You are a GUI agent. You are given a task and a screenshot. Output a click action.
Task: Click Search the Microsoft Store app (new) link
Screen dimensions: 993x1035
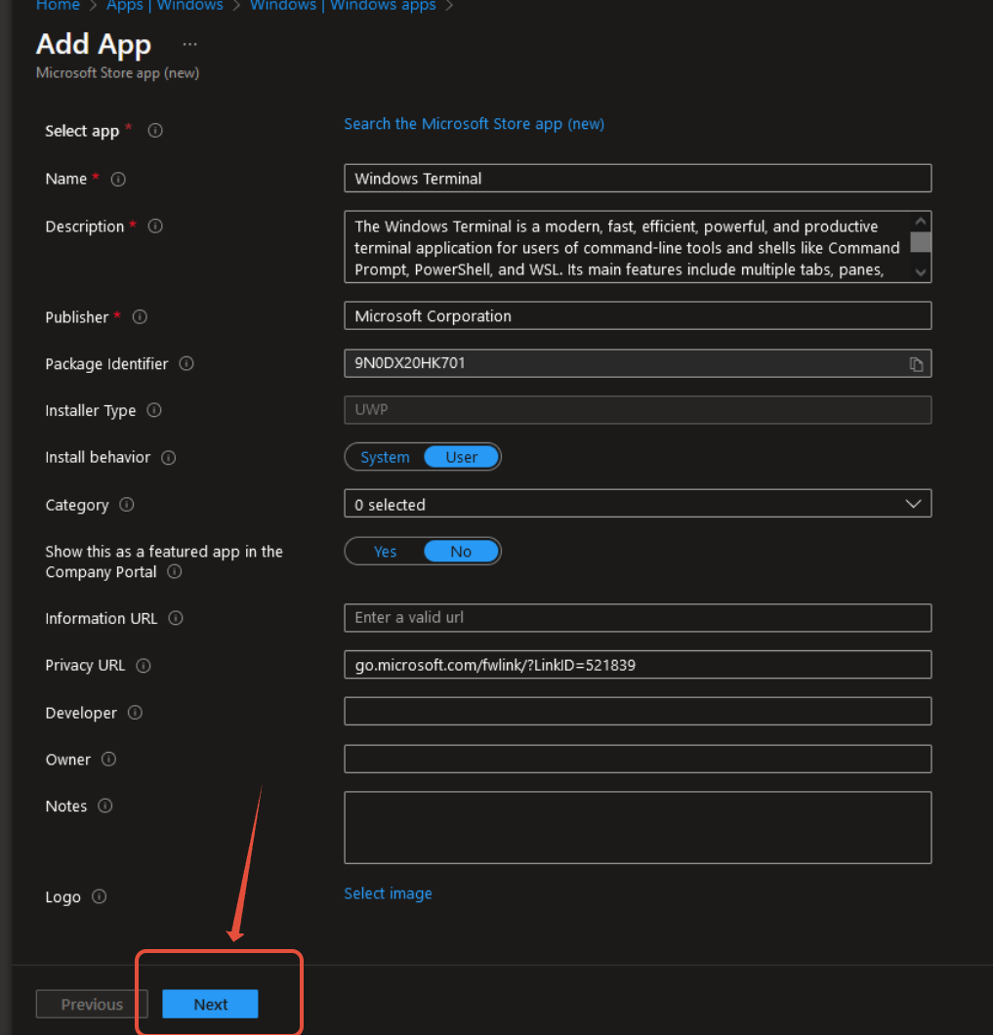475,124
